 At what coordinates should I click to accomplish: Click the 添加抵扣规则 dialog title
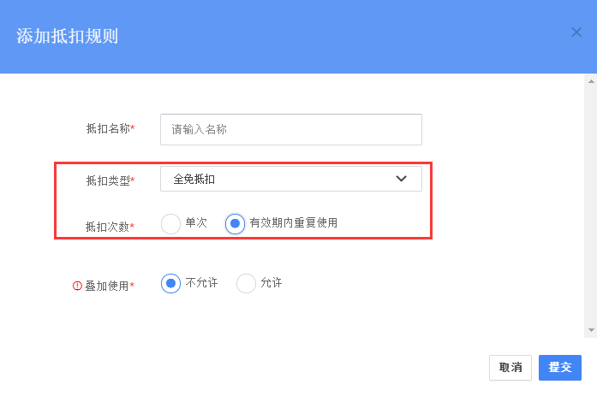[67, 37]
